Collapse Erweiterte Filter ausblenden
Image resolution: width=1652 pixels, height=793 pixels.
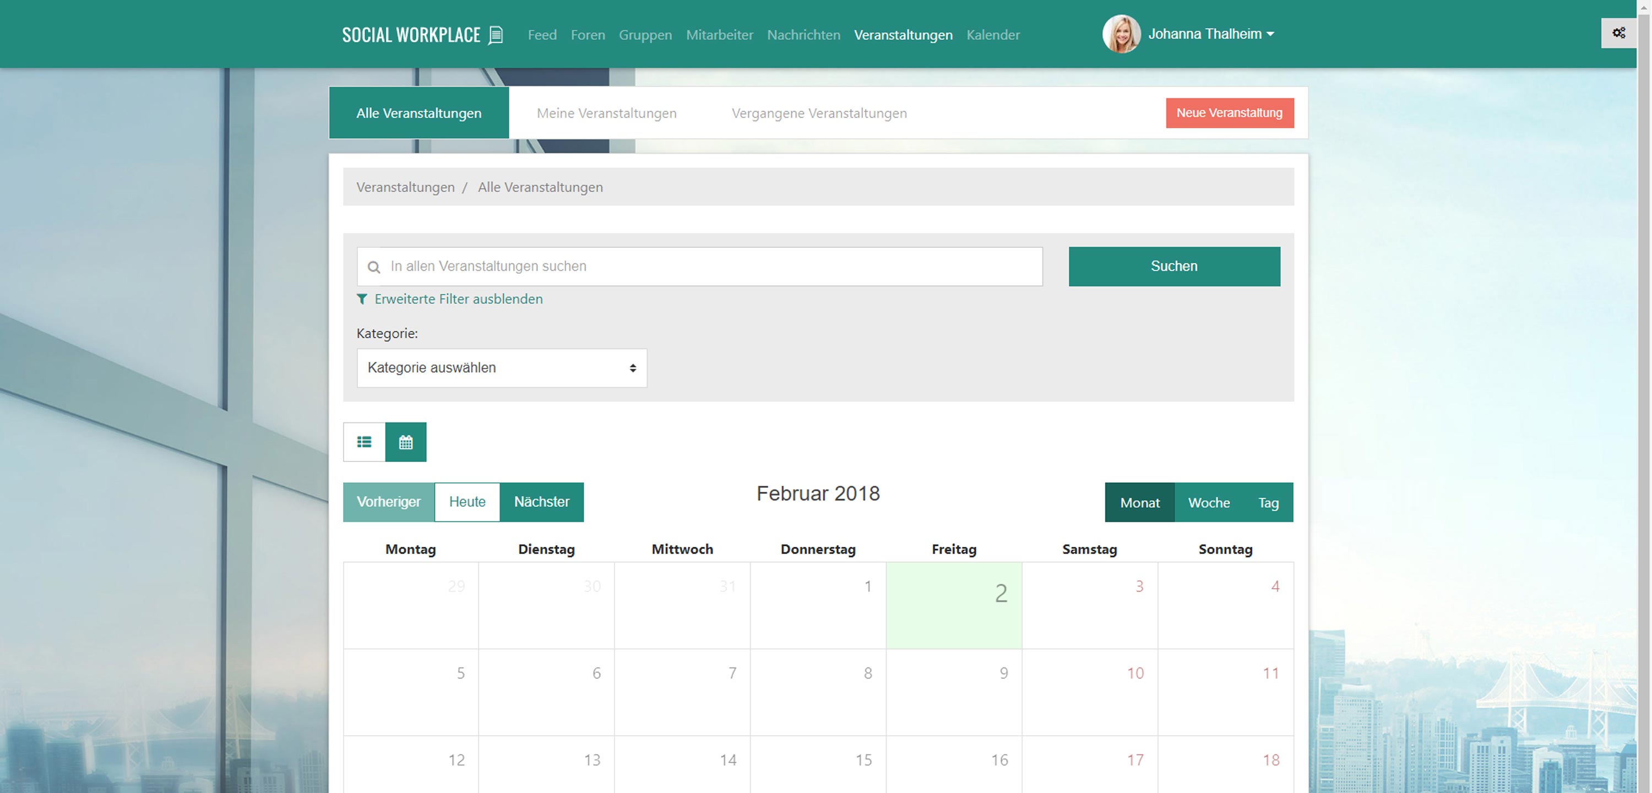[x=458, y=299]
